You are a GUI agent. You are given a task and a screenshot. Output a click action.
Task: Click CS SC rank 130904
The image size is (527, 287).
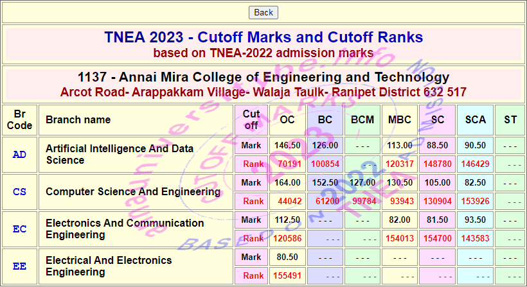tap(437, 201)
